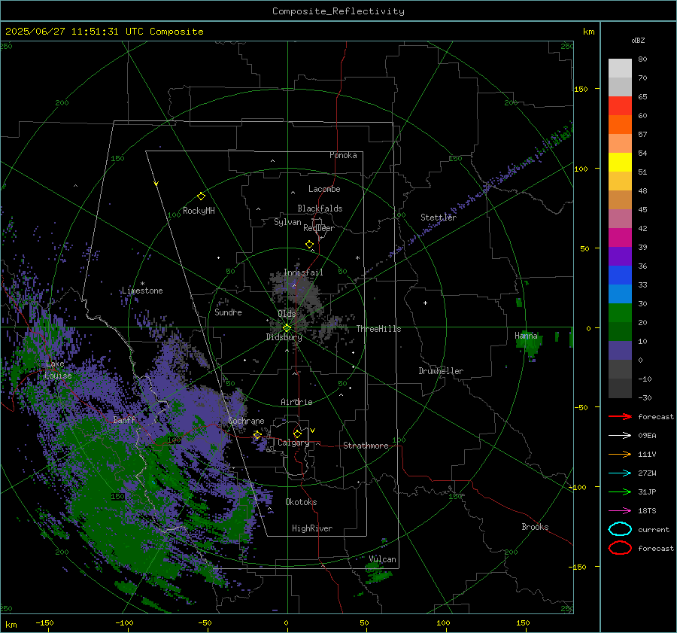Viewport: 677px width, 633px height.
Task: Click the current legend label
Action: click(x=653, y=529)
